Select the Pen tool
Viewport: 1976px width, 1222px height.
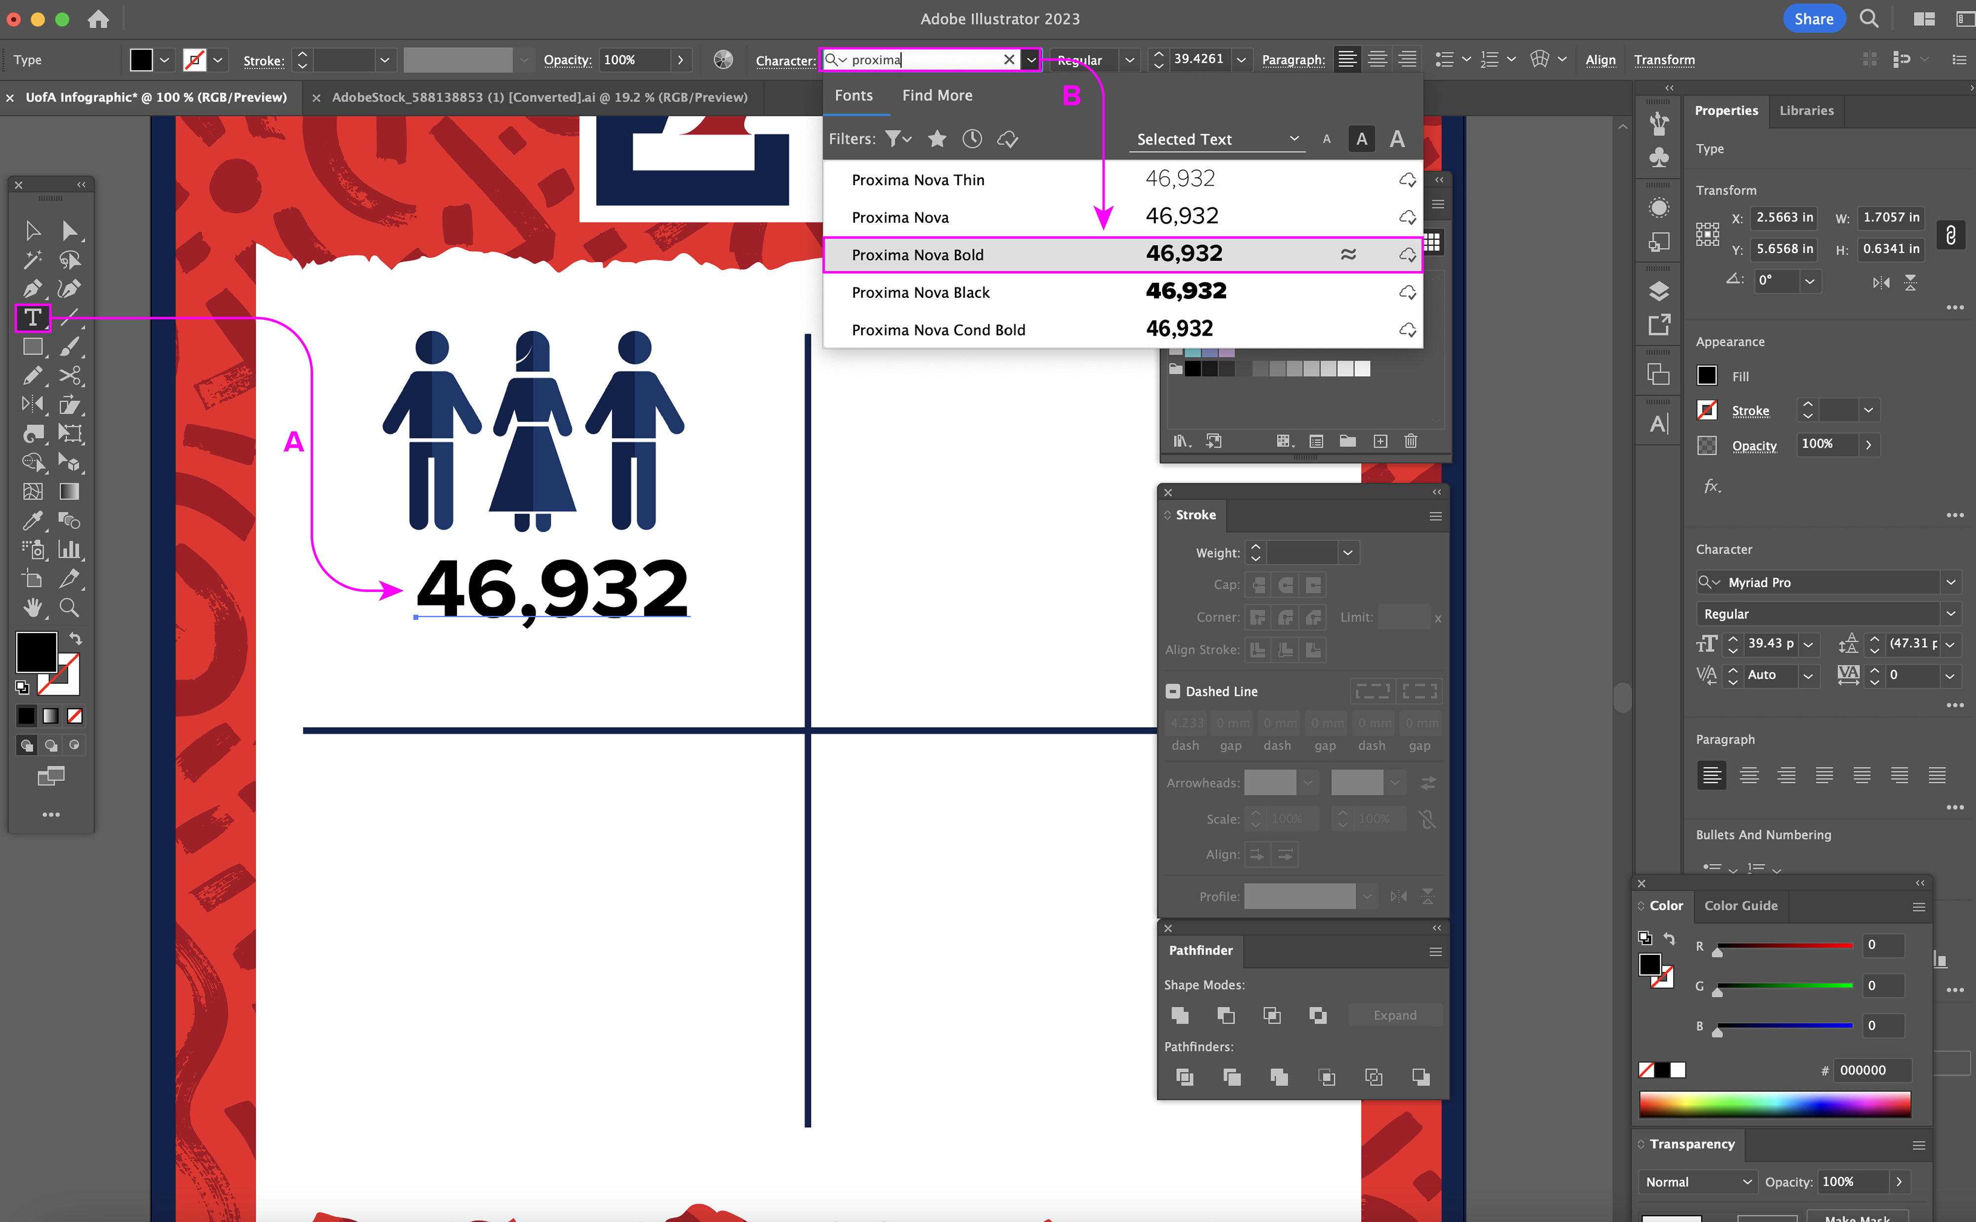pyautogui.click(x=32, y=288)
